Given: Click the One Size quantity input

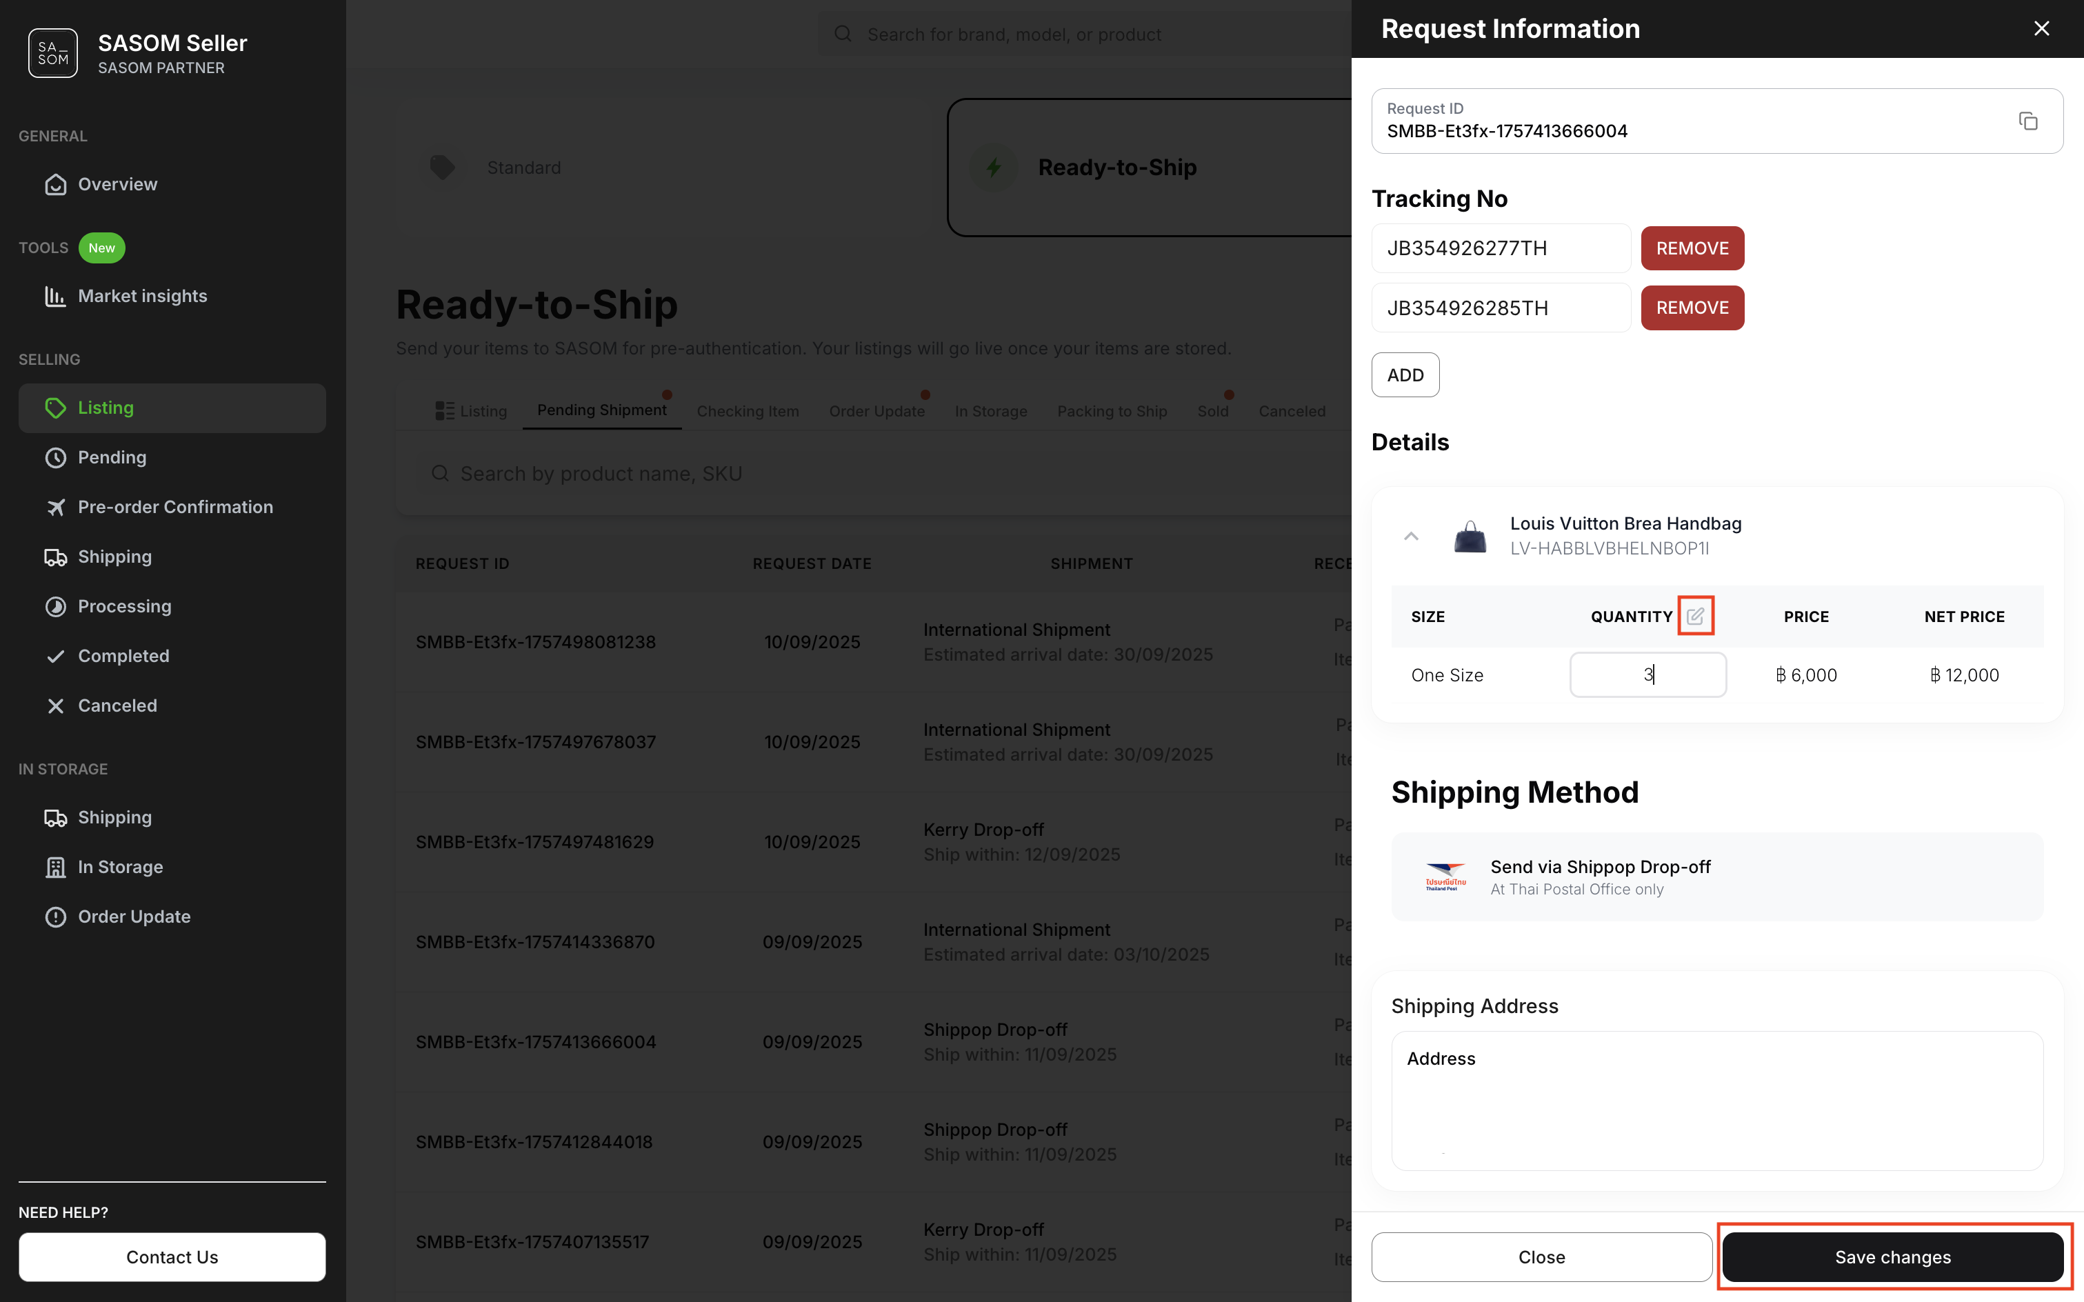Looking at the screenshot, I should tap(1647, 675).
